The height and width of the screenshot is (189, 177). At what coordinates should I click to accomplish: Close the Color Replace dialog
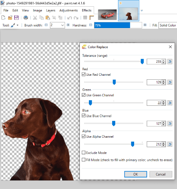click(170, 47)
